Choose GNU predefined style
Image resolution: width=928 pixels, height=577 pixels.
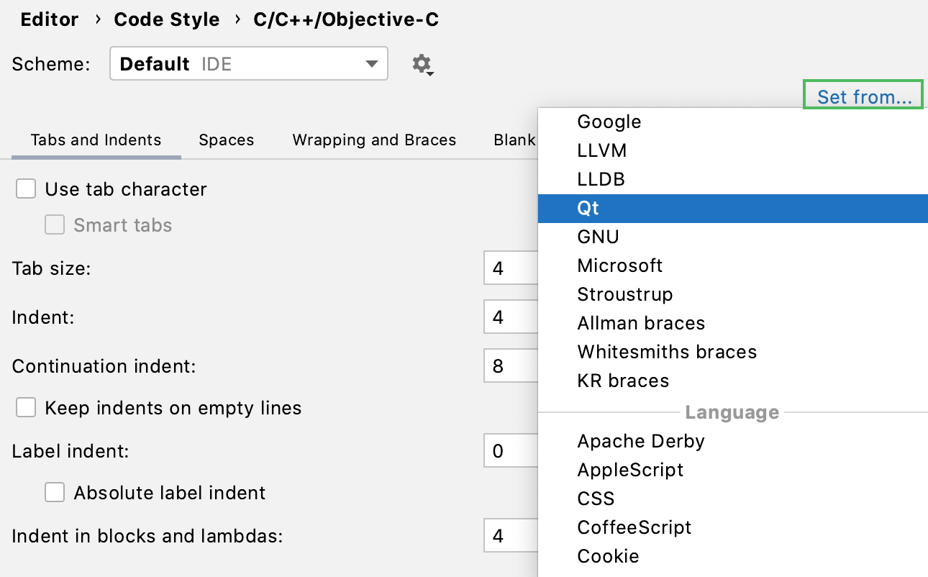pyautogui.click(x=733, y=237)
